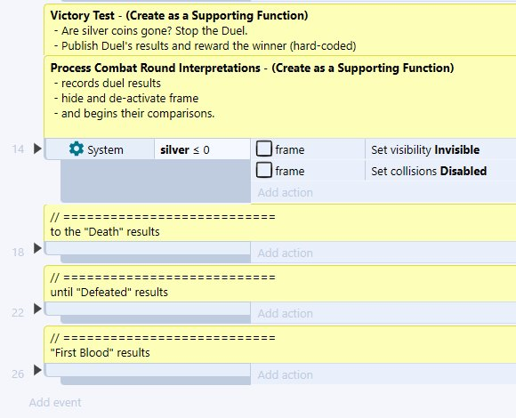Image resolution: width=516 pixels, height=418 pixels.
Task: Select Process Combat Round Interpretations comment
Action: pyautogui.click(x=280, y=97)
